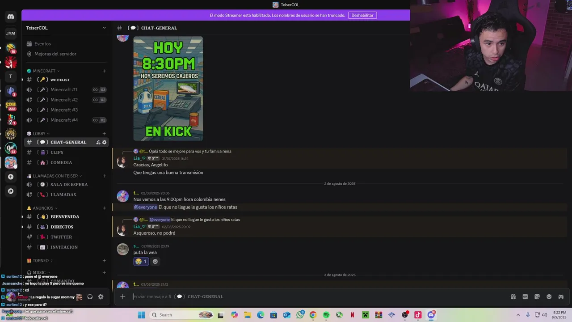Select the WHITELIST channel
Viewport: 572px width, 322px height.
pos(66,80)
